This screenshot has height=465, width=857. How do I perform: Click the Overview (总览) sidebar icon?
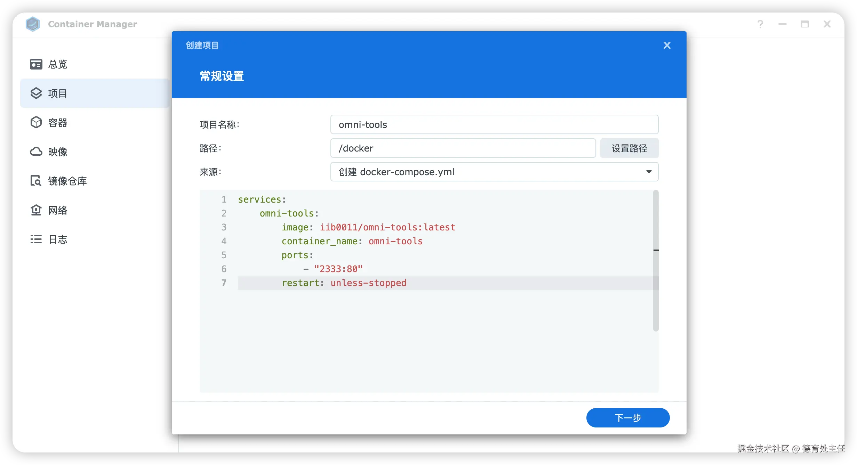(36, 64)
